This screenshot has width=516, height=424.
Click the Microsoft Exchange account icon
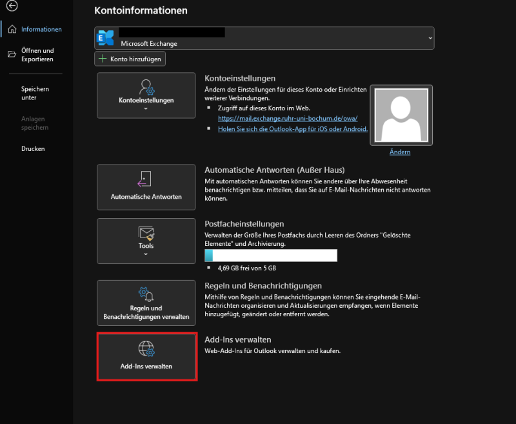pyautogui.click(x=105, y=38)
